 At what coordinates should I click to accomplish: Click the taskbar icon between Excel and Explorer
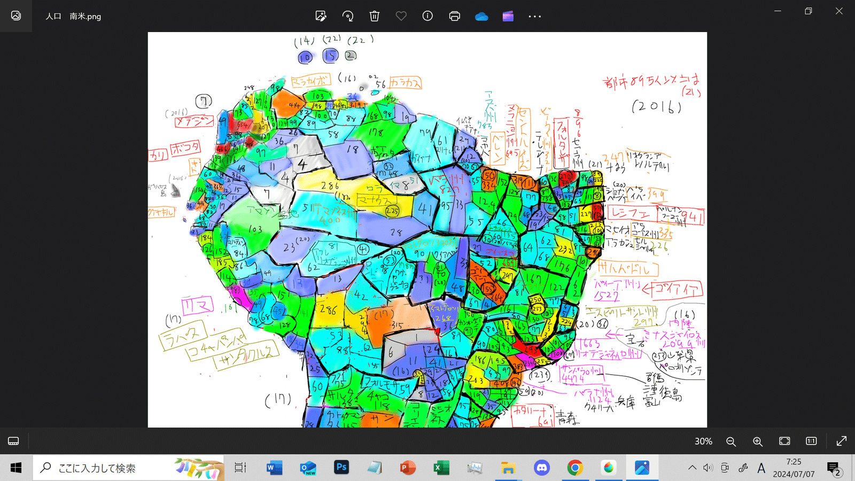tap(475, 468)
